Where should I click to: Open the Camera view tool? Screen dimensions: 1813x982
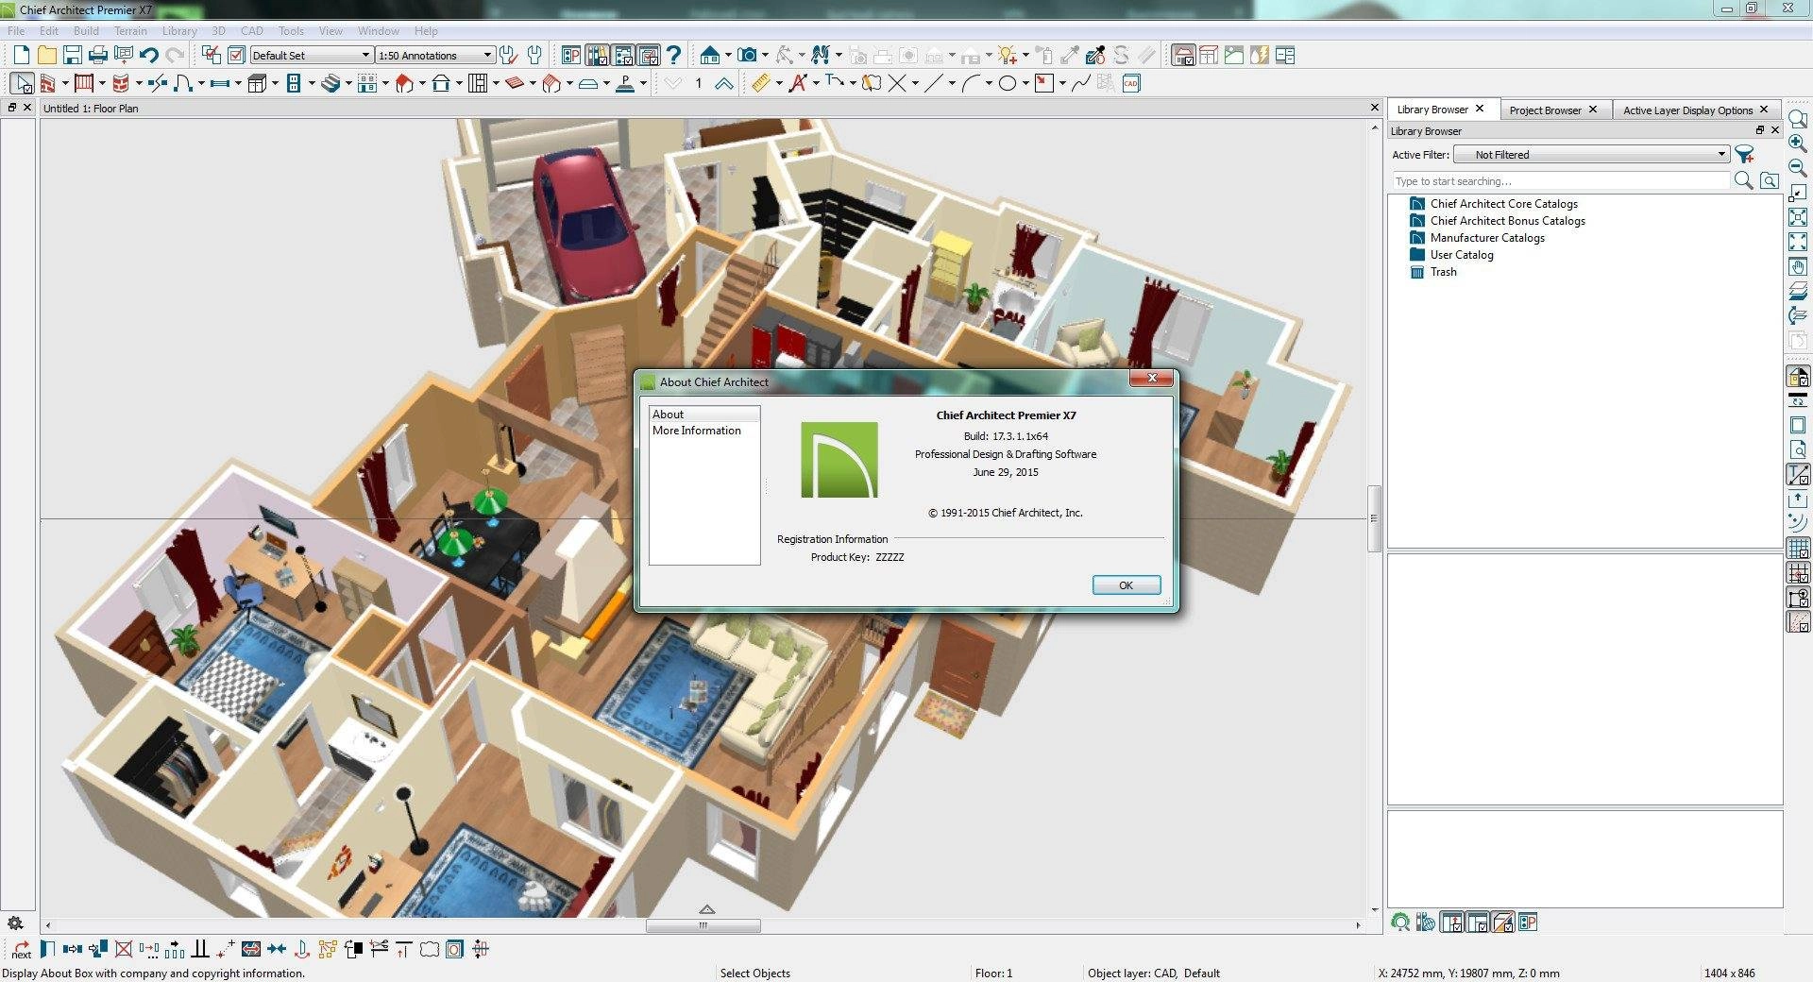747,55
